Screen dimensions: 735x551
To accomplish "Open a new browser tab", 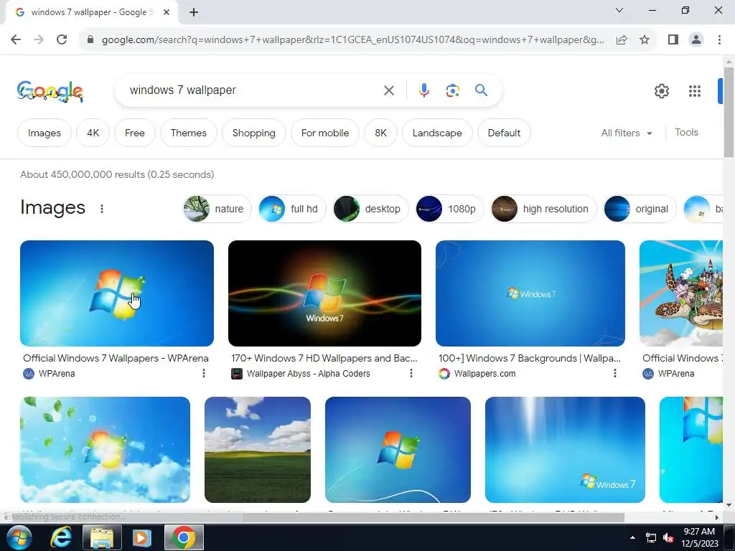I will click(x=194, y=12).
